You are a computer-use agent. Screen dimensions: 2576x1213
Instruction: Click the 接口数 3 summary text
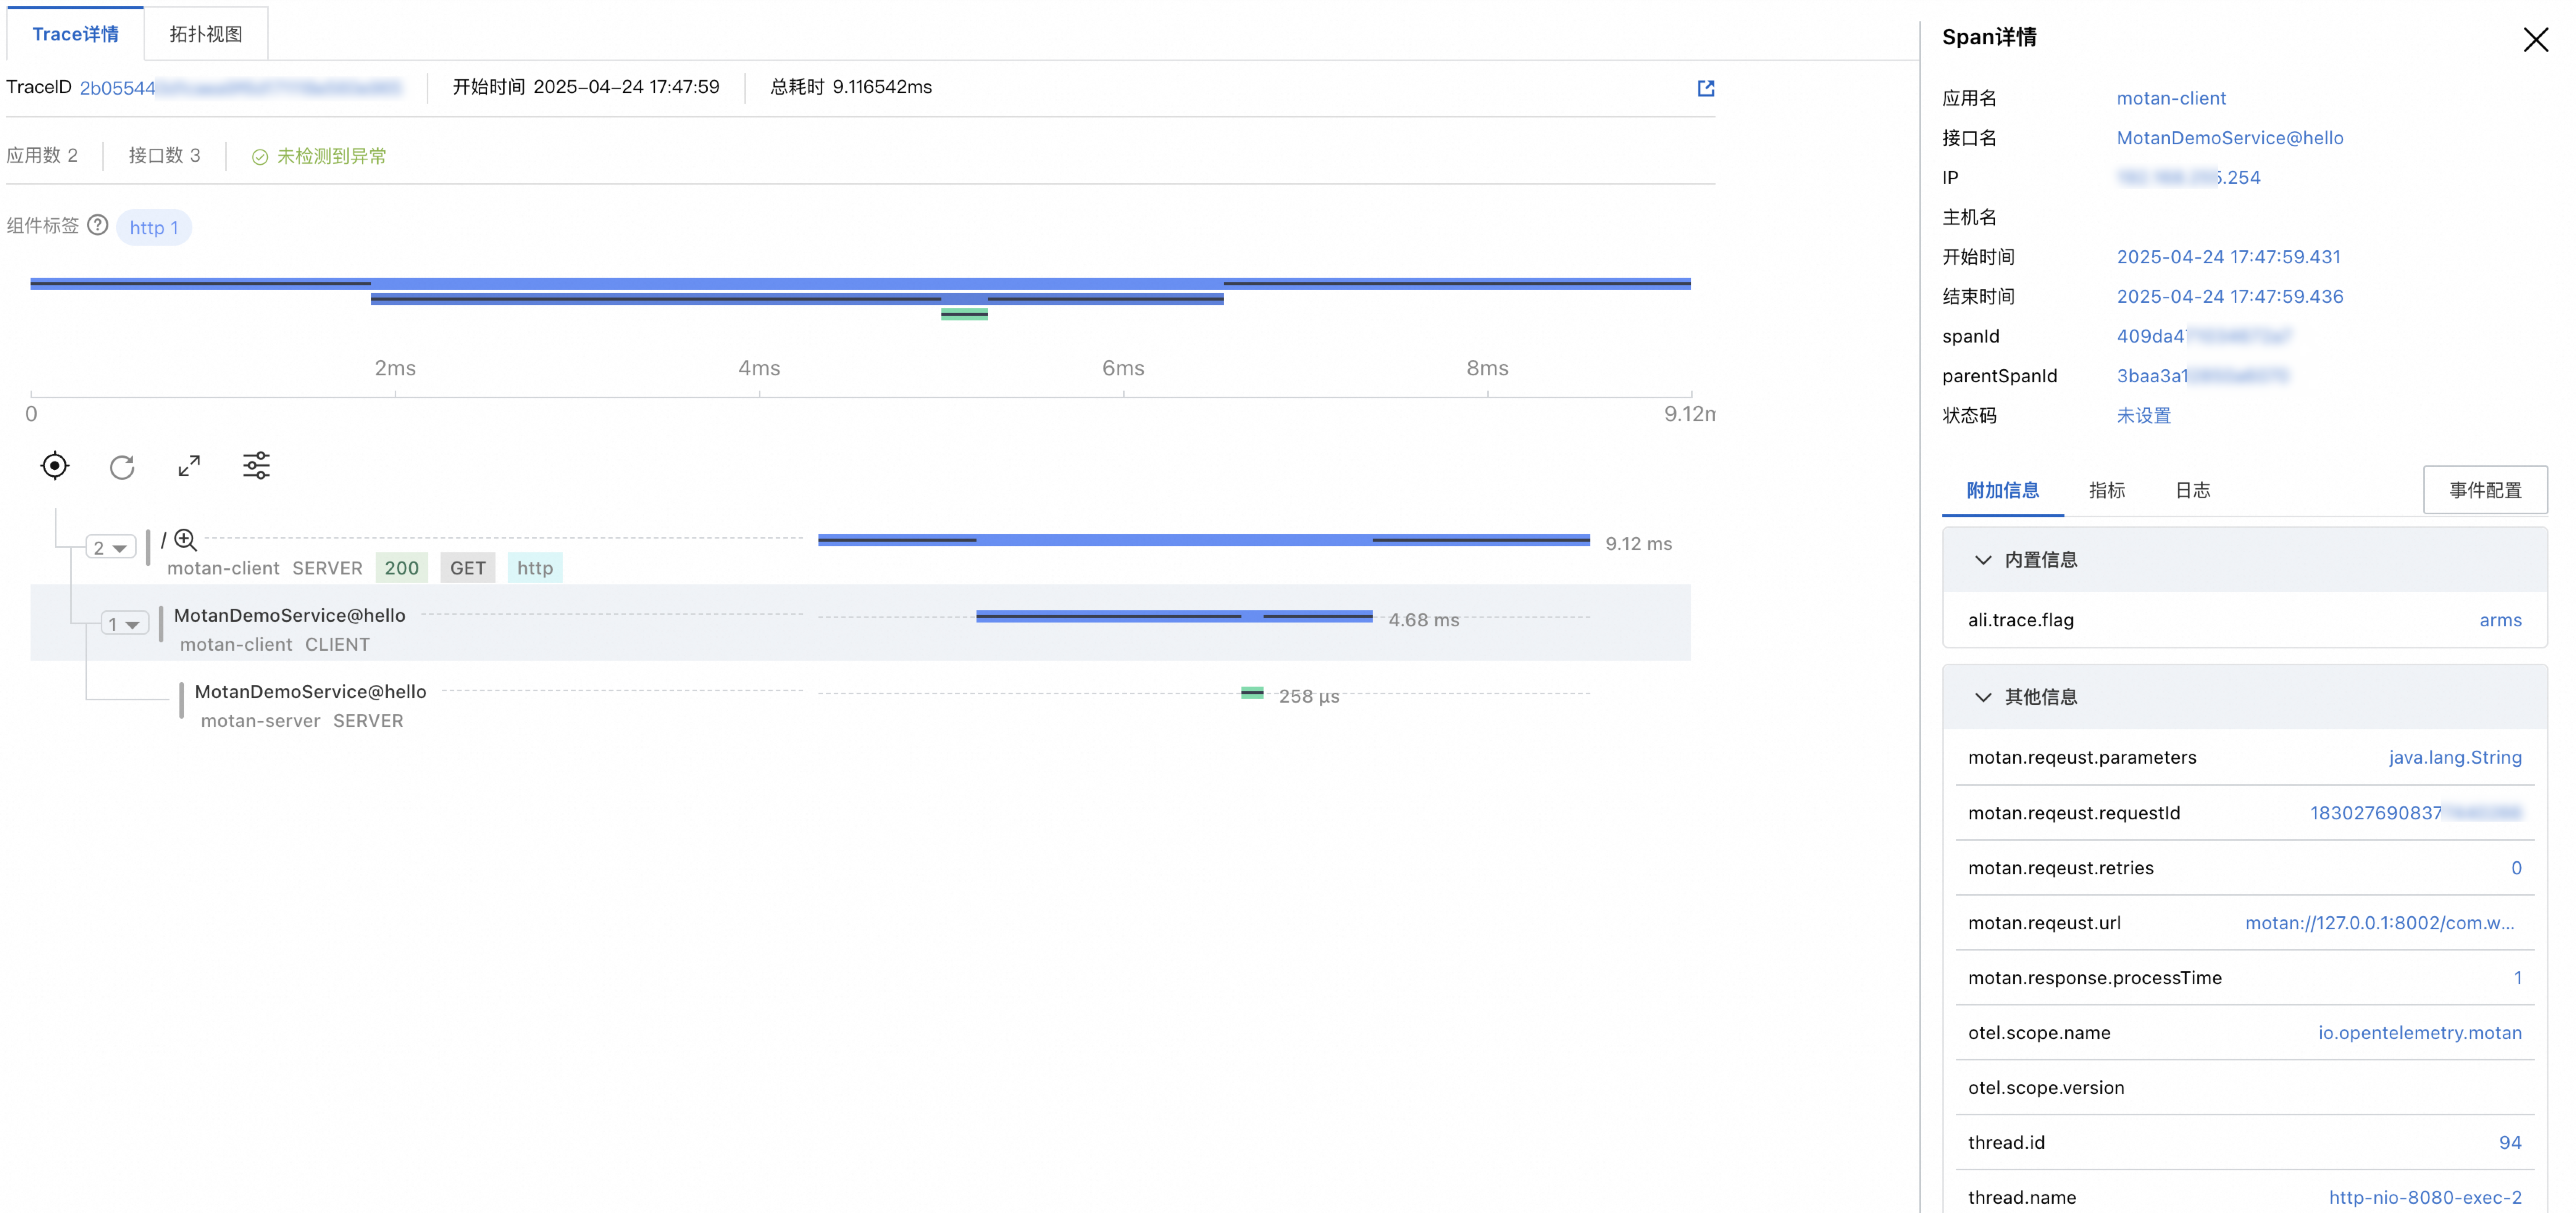164,156
